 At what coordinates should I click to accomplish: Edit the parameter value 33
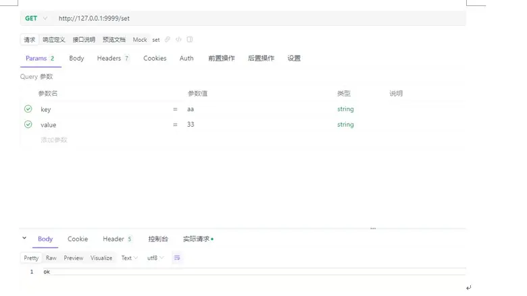[x=191, y=124]
